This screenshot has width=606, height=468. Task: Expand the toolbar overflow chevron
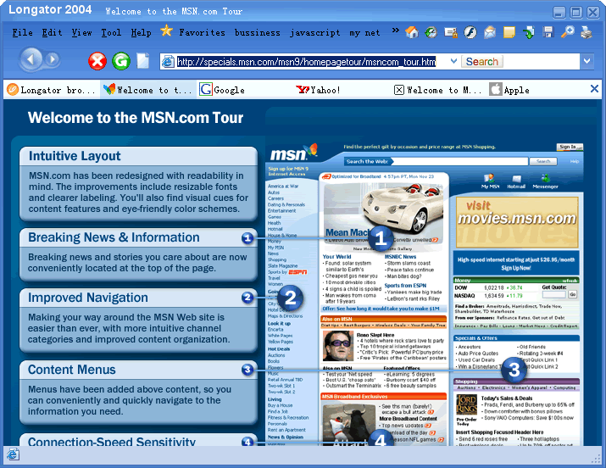click(x=395, y=31)
